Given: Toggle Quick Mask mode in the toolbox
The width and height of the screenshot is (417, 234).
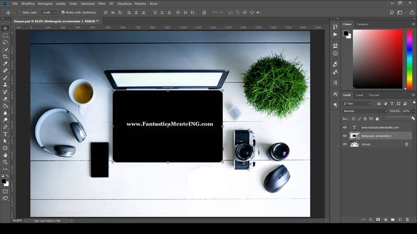Looking at the screenshot, I should click(5, 191).
